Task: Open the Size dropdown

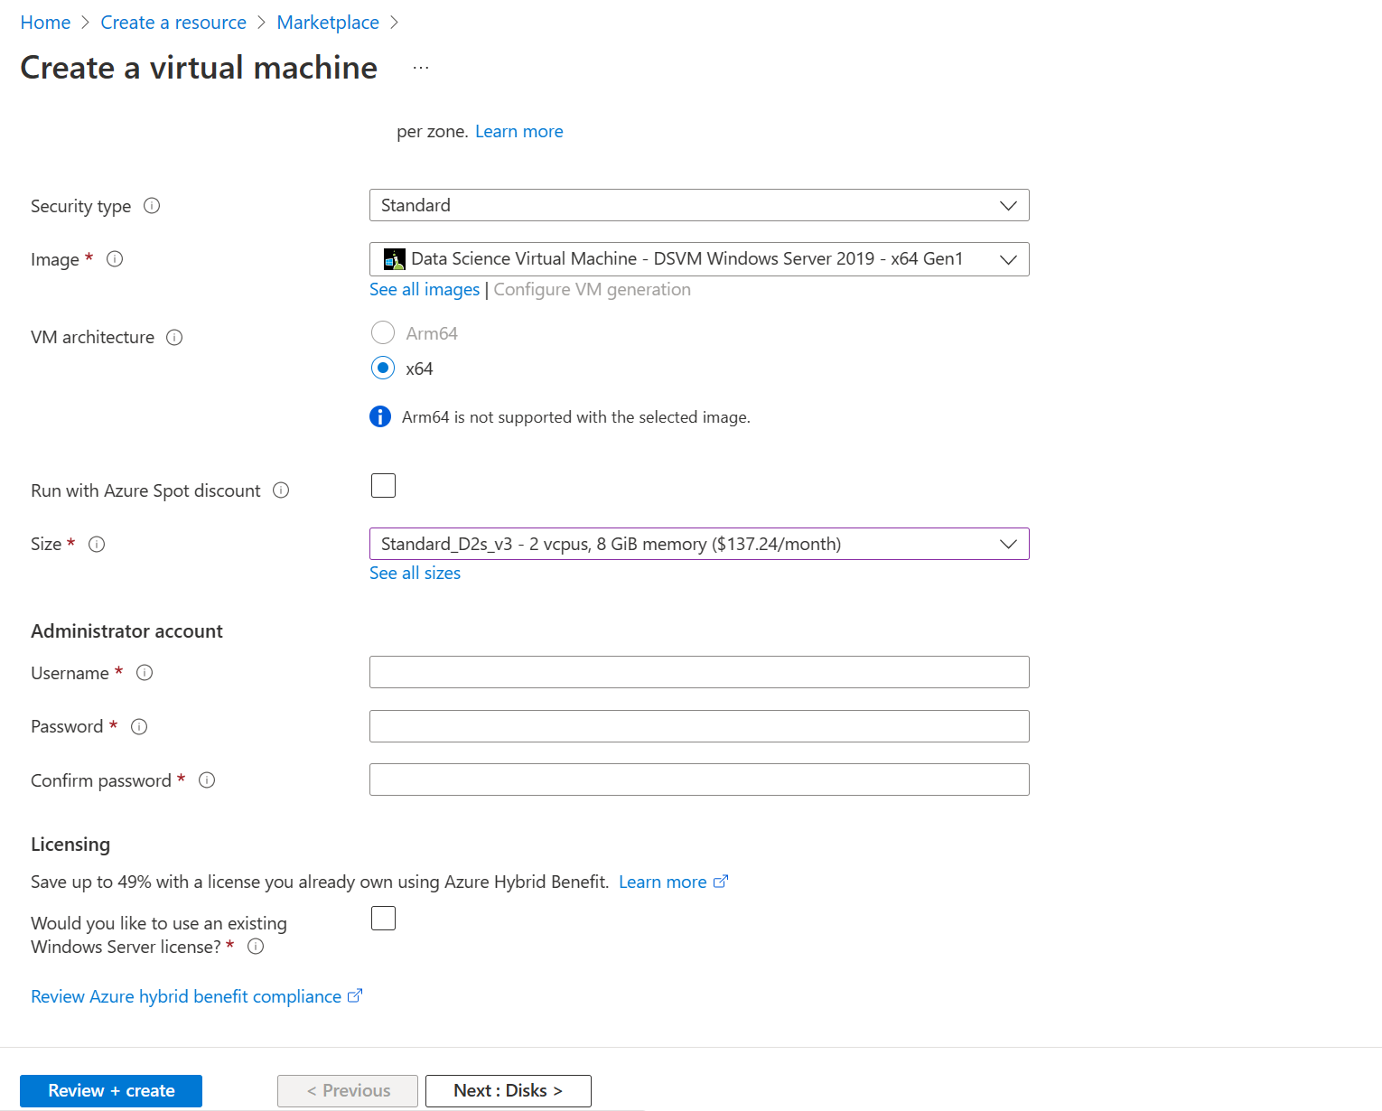Action: [699, 544]
